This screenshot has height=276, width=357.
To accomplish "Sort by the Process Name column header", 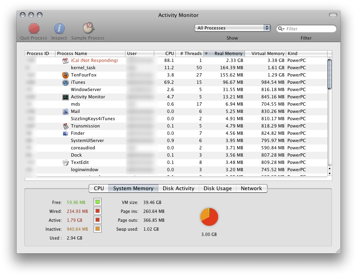I will pyautogui.click(x=90, y=53).
